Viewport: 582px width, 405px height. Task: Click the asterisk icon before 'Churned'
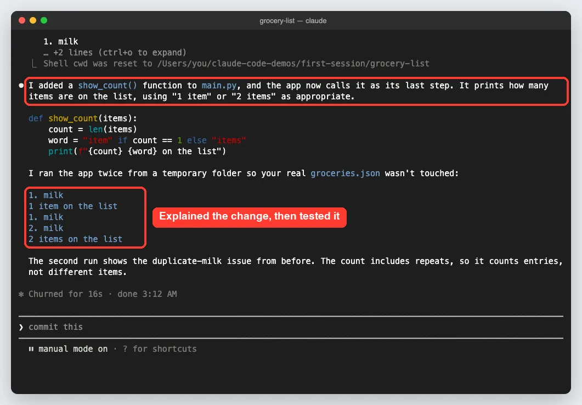[21, 294]
